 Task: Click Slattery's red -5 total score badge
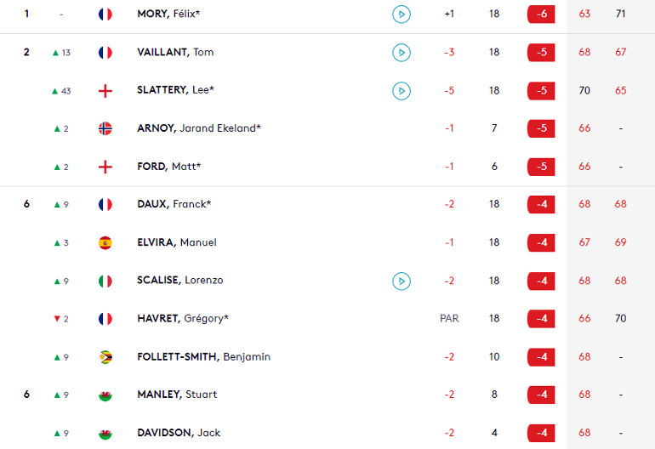coord(541,91)
